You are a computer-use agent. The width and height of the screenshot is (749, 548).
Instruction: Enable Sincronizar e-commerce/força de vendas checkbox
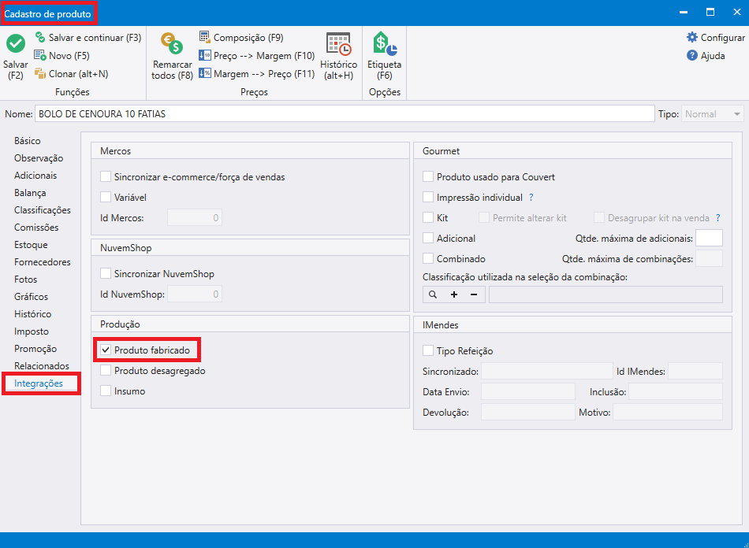point(106,177)
